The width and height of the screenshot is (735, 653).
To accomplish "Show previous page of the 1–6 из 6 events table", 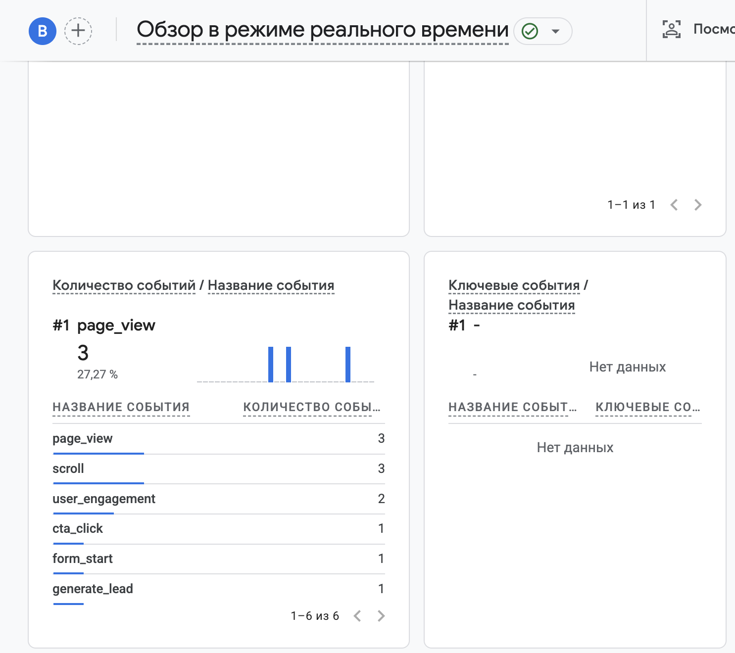I will tap(357, 616).
